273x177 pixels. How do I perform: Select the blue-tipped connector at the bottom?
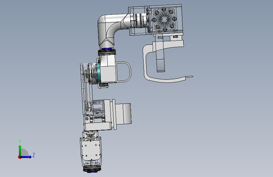[x=92, y=169]
